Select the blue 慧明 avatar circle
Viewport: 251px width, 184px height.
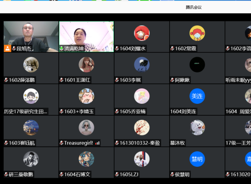click(197, 159)
